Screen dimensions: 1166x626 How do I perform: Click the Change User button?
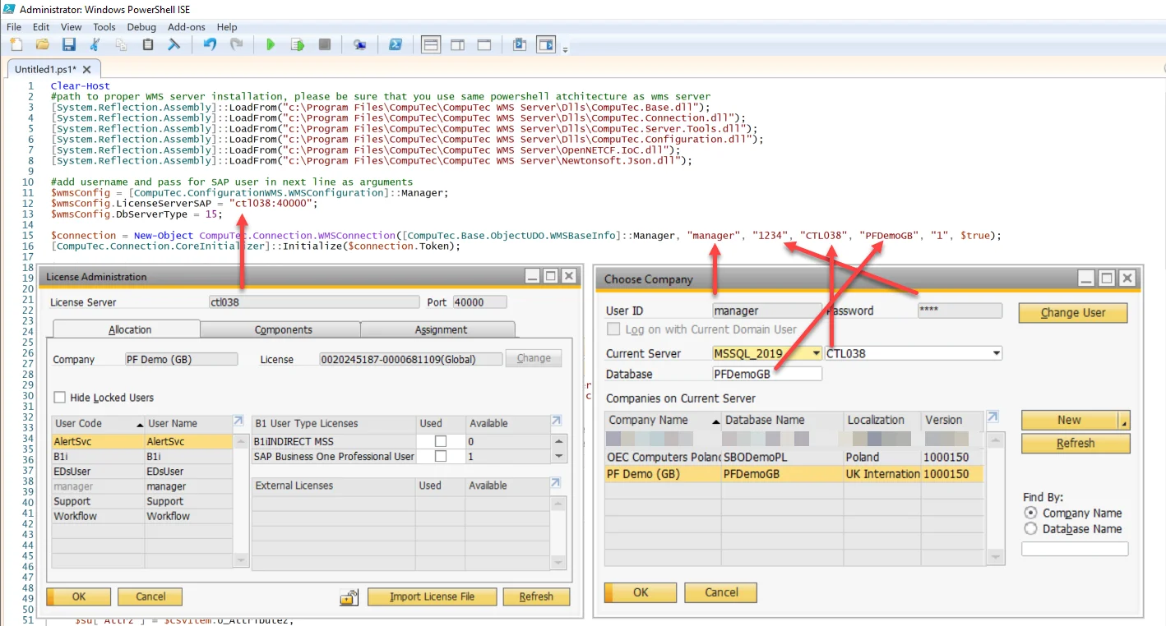[1072, 313]
